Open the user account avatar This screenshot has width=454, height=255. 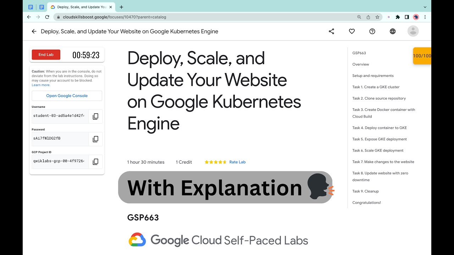(x=413, y=31)
